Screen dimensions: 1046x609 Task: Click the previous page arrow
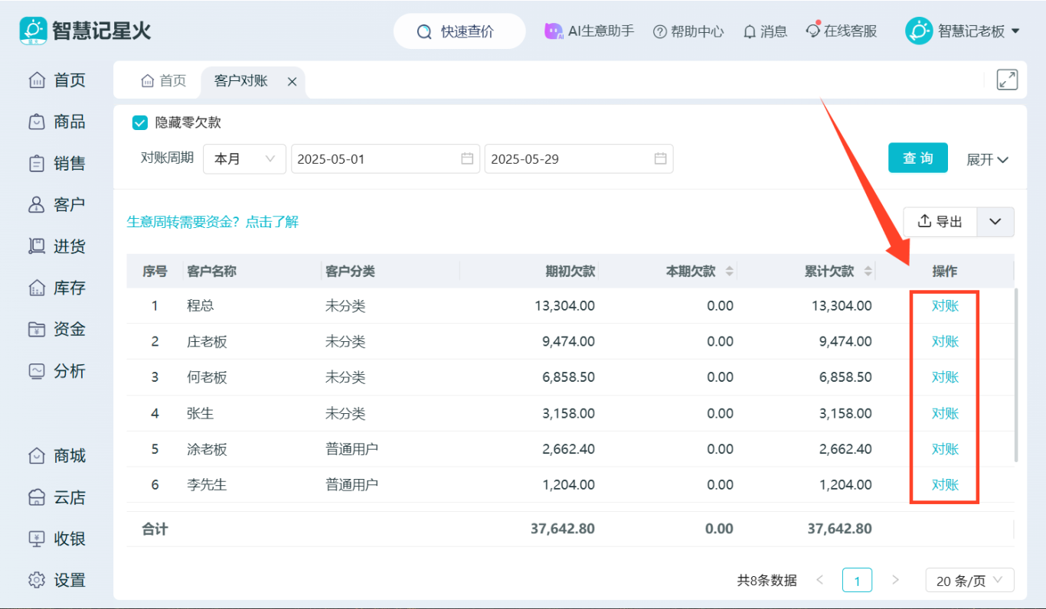tap(820, 580)
